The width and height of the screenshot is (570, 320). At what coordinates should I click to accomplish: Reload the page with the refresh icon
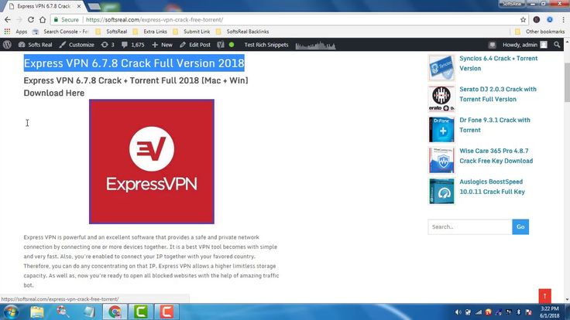point(31,19)
